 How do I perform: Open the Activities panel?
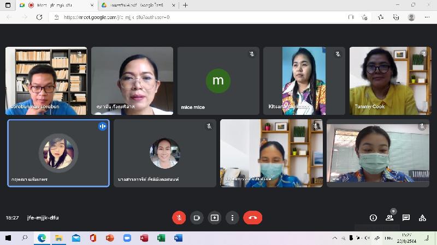[x=422, y=218]
